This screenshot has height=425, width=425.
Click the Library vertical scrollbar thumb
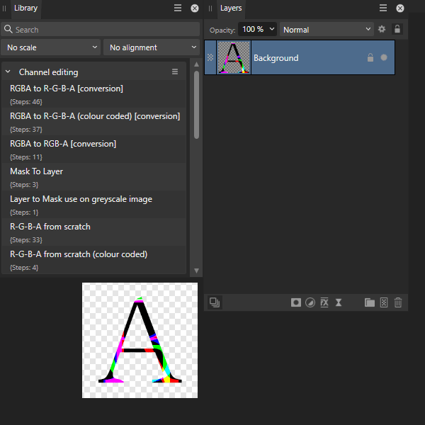pos(196,105)
